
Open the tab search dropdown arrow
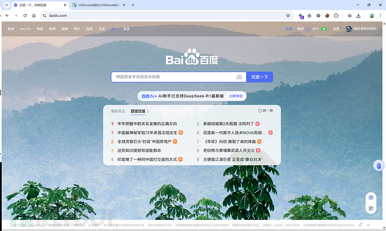pyautogui.click(x=7, y=5)
